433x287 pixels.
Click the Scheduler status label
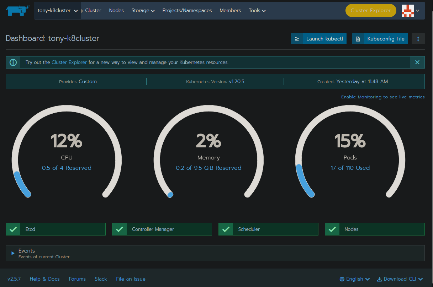249,229
